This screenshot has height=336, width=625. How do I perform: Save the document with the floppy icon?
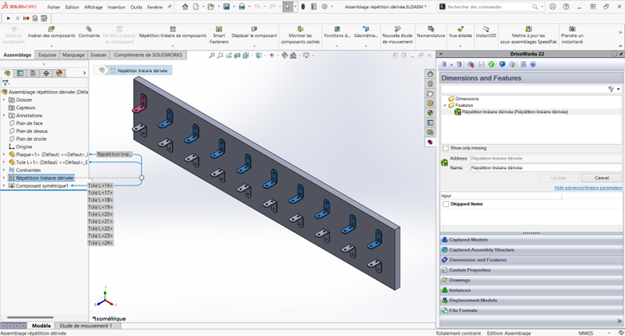coord(227,7)
